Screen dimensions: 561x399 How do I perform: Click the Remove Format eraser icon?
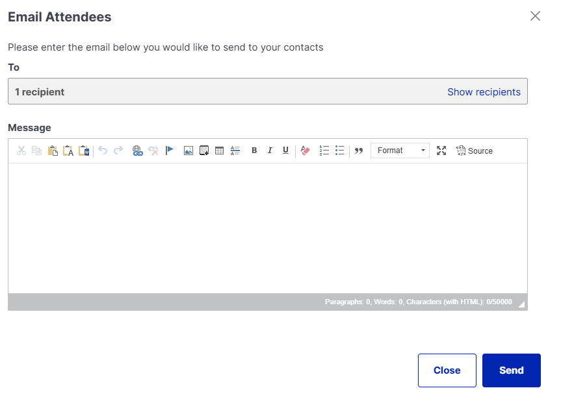tap(306, 151)
